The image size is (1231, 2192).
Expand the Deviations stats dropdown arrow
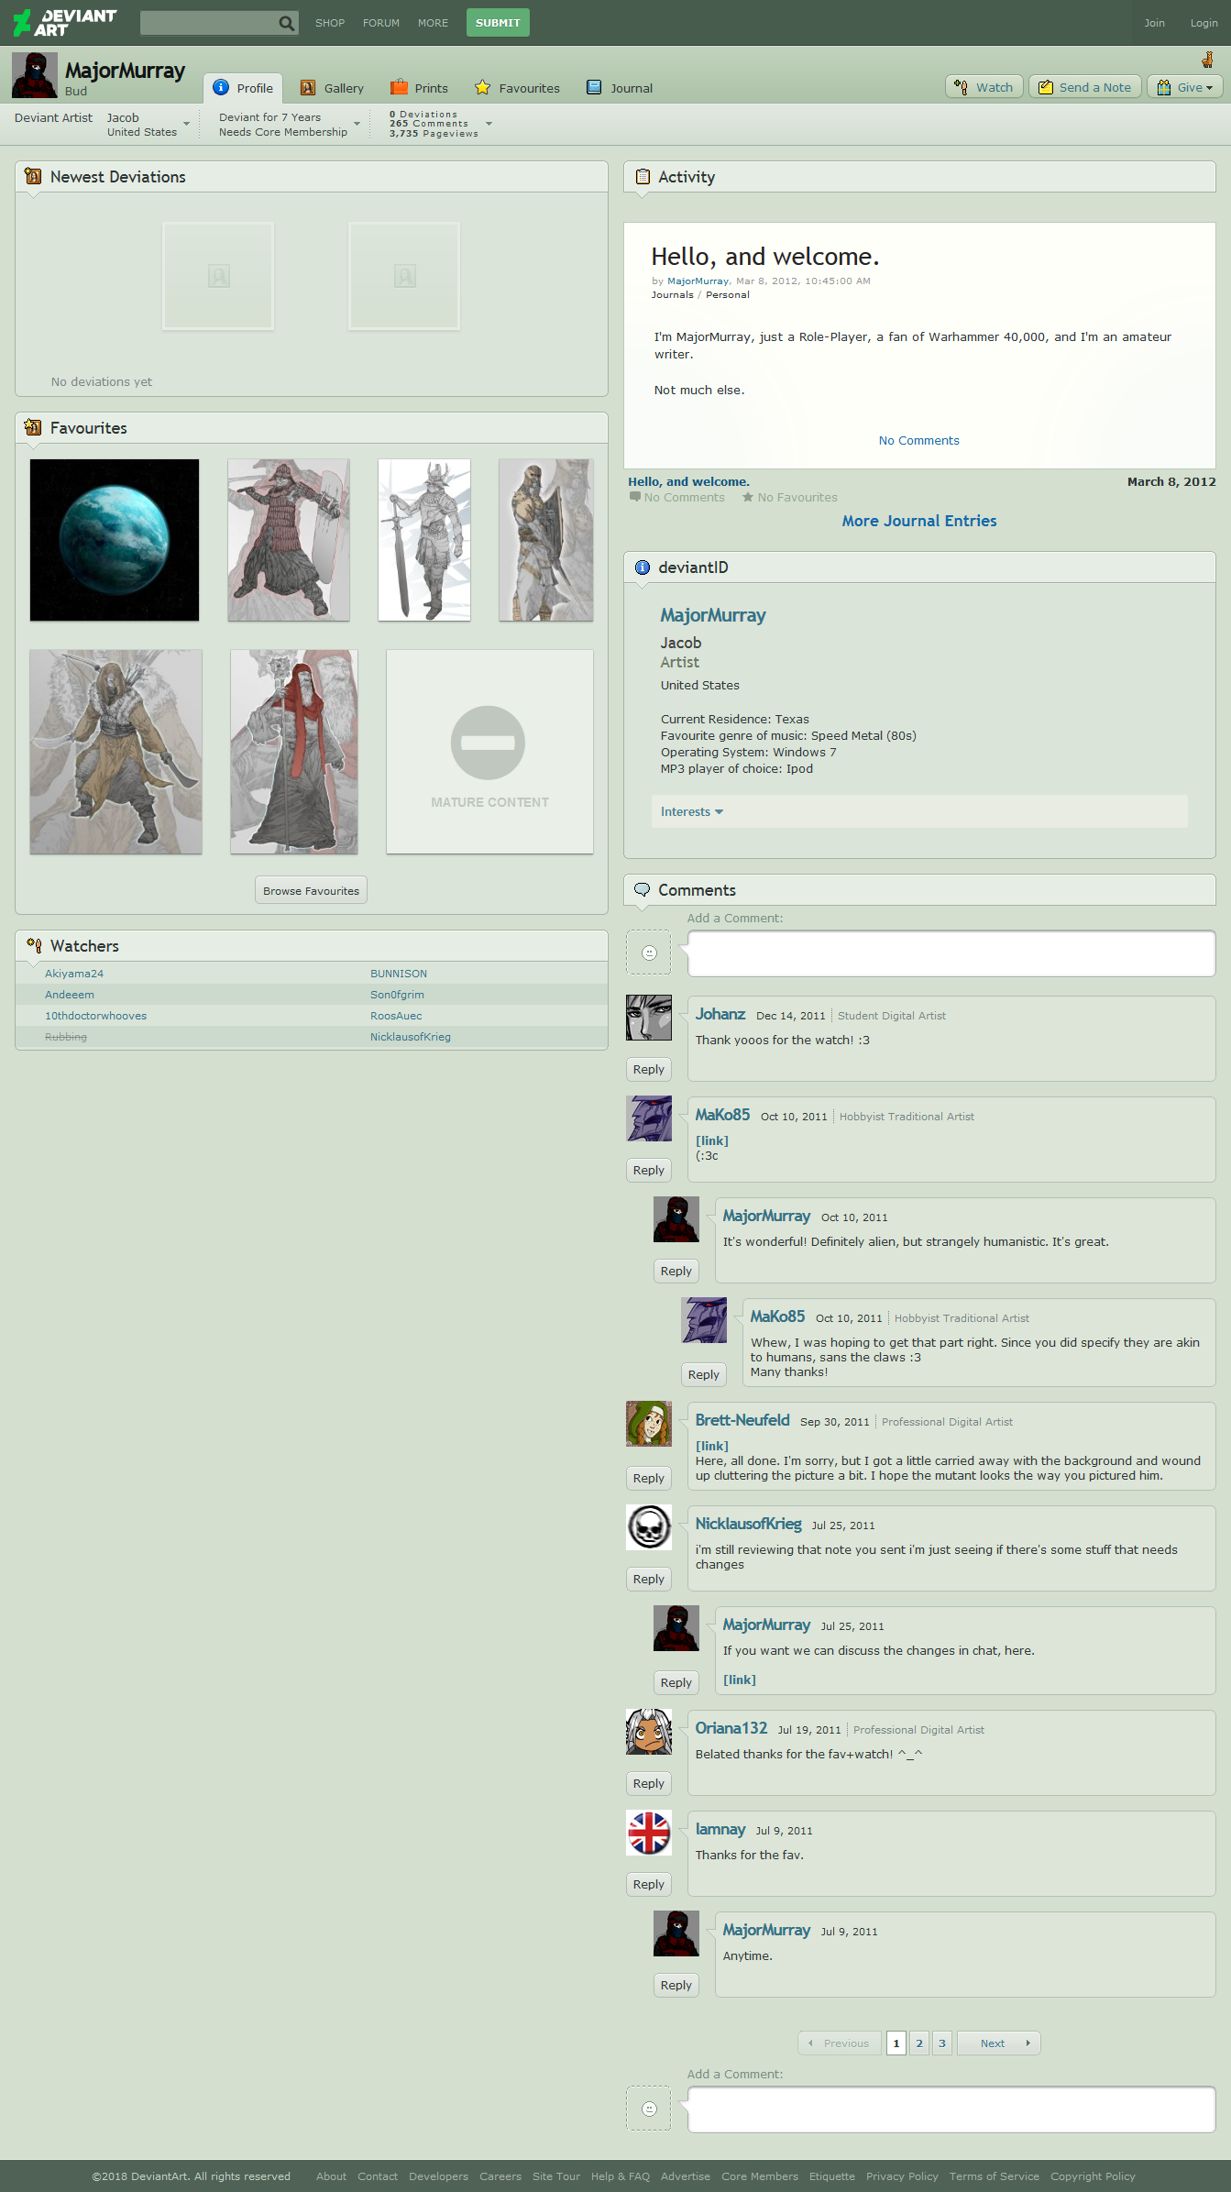point(489,124)
